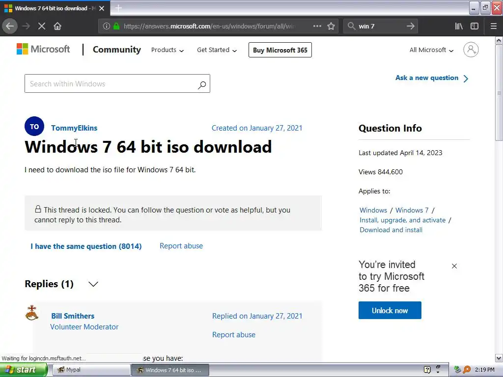Click Replied on January 27, 2021 text
This screenshot has width=503, height=377.
(257, 316)
